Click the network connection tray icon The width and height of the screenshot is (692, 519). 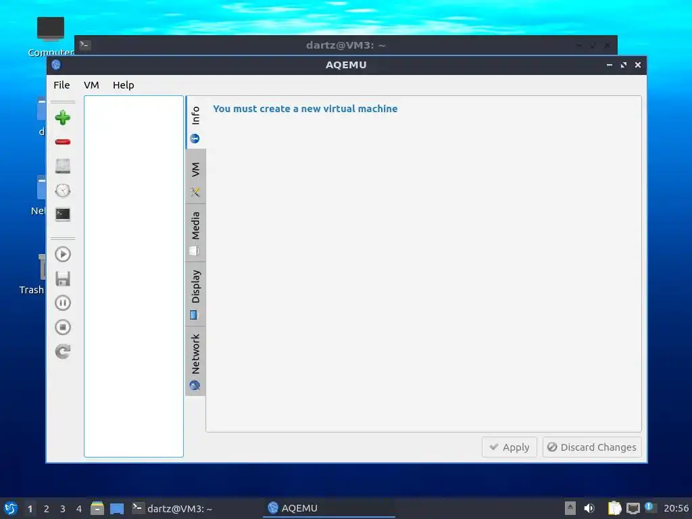click(x=633, y=508)
